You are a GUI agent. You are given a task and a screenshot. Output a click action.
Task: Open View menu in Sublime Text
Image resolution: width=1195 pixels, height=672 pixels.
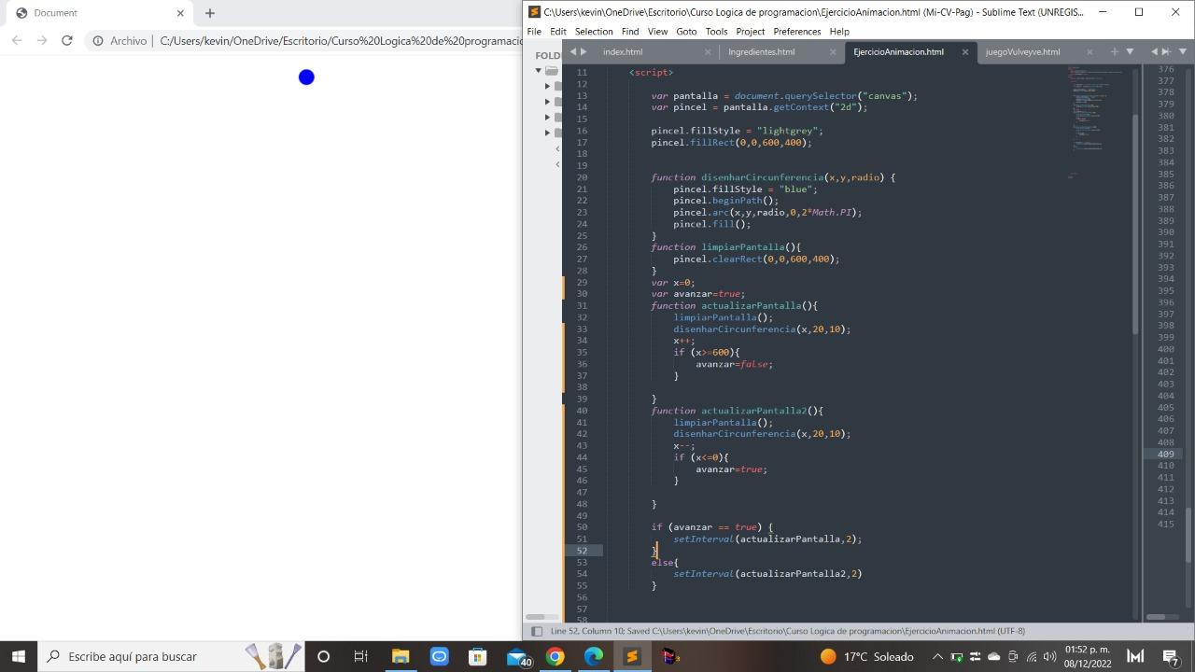[x=657, y=31]
